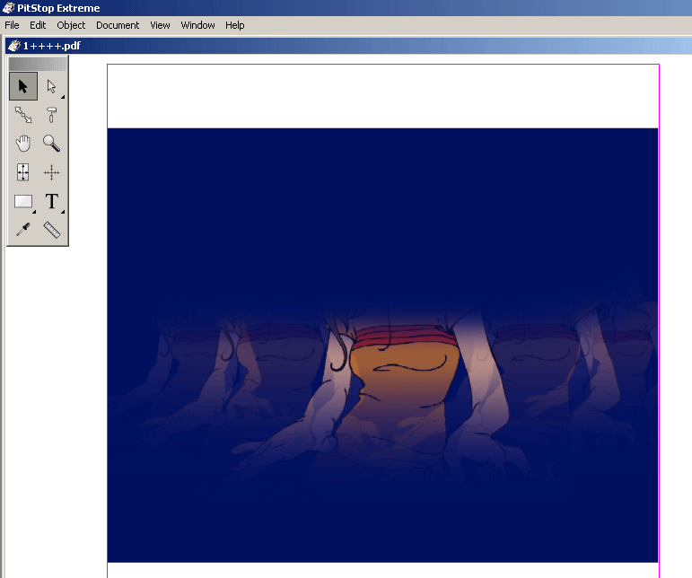
Task: Select the black arrow Select Objects tool
Action: point(23,86)
